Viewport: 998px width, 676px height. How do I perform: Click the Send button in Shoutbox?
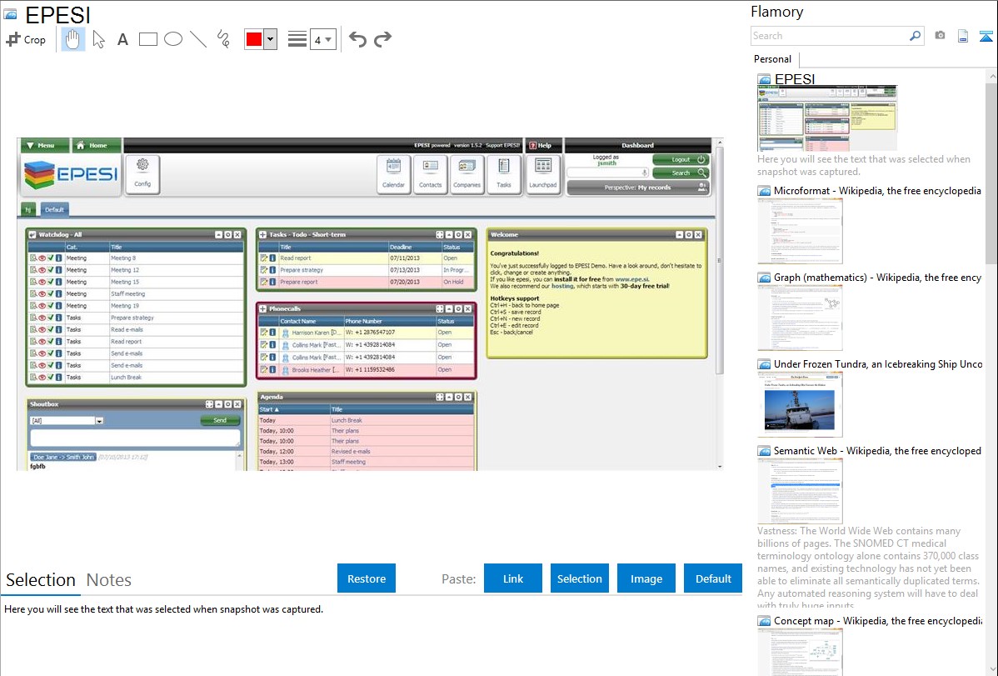tap(220, 420)
